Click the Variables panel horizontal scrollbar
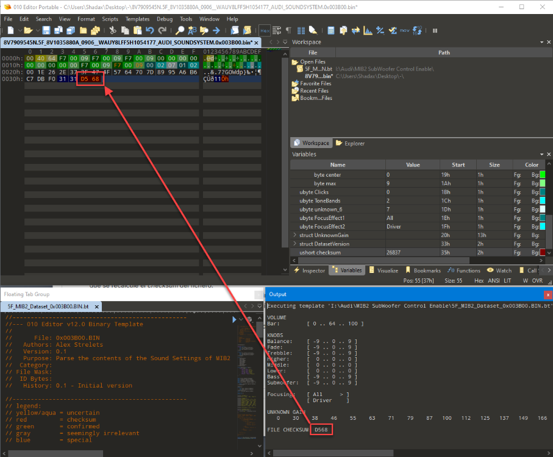553x457 pixels. tap(384, 261)
